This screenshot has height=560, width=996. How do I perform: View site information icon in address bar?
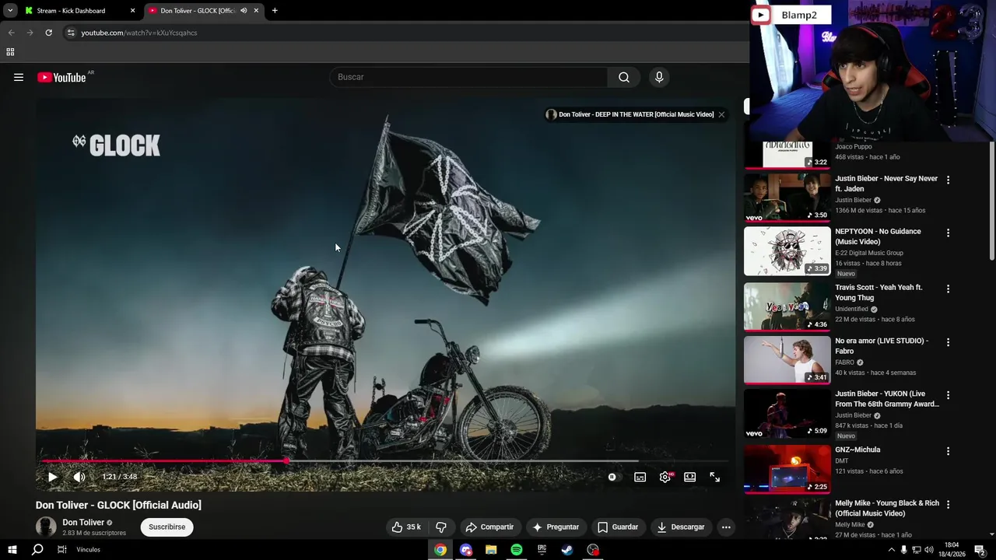pos(71,33)
